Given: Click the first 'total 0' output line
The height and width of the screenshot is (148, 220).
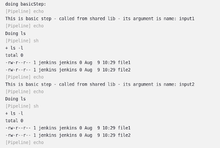Looking at the screenshot, I should tap(14, 55).
